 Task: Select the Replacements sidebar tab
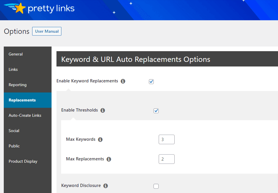tap(22, 100)
